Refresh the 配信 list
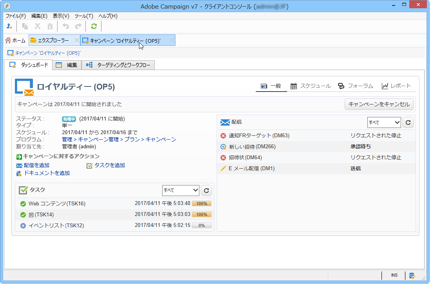Screen dimensions: 441x295 pos(408,122)
